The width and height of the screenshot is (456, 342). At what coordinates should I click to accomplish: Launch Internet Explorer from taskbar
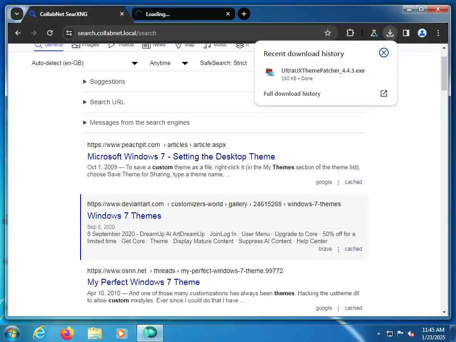40,333
